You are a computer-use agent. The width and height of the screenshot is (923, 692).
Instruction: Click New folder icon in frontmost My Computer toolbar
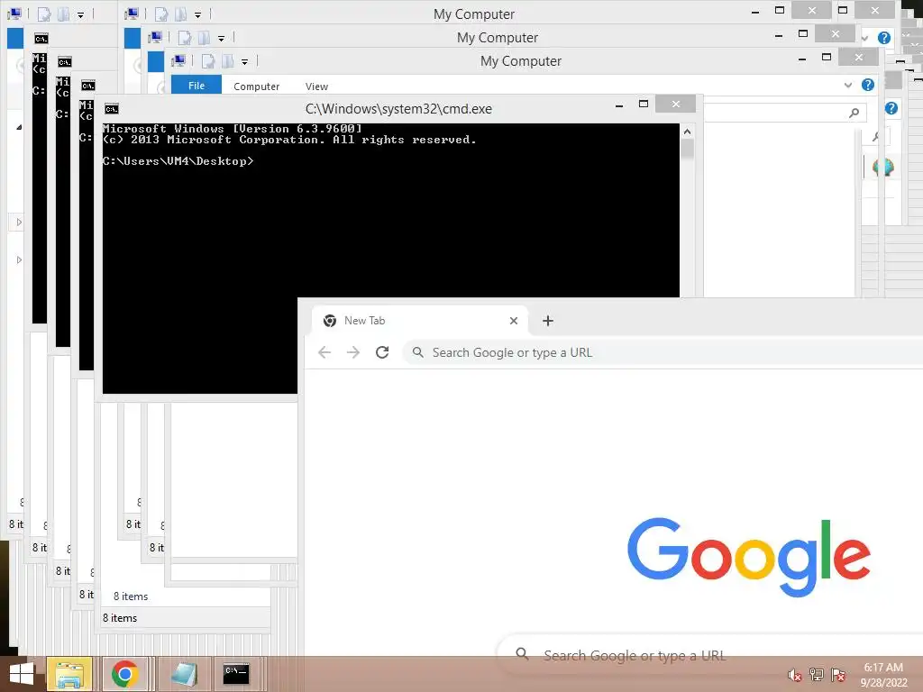click(x=228, y=61)
